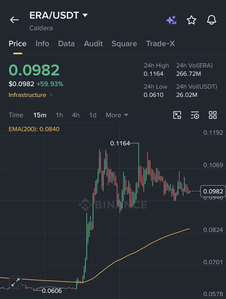Switch to the Data tab
This screenshot has width=226, height=299.
coord(66,44)
